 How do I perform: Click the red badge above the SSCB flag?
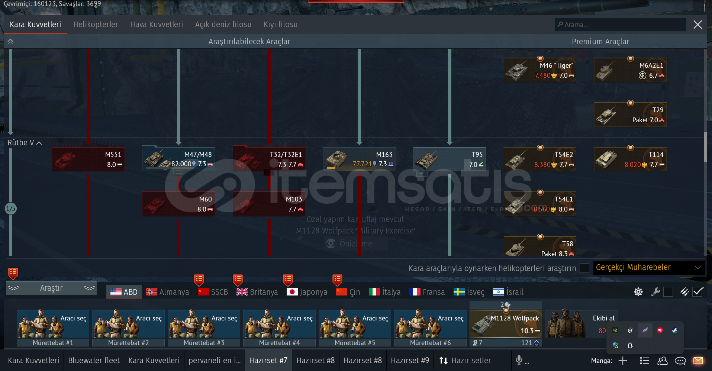pyautogui.click(x=199, y=280)
